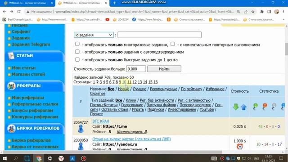The width and height of the screenshot is (288, 162).
Task: Open the extensions puzzle icon
Action: [x=262, y=12]
